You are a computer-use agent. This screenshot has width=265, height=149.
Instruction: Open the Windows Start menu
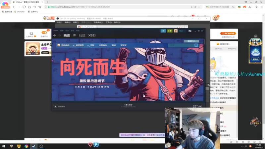point(4,146)
